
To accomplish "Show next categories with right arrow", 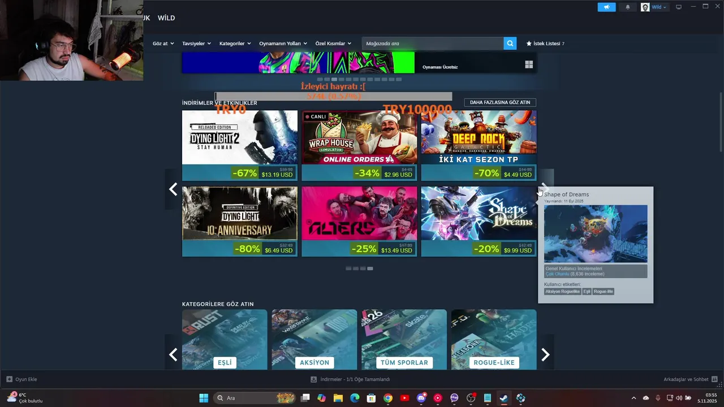I will click(x=545, y=354).
